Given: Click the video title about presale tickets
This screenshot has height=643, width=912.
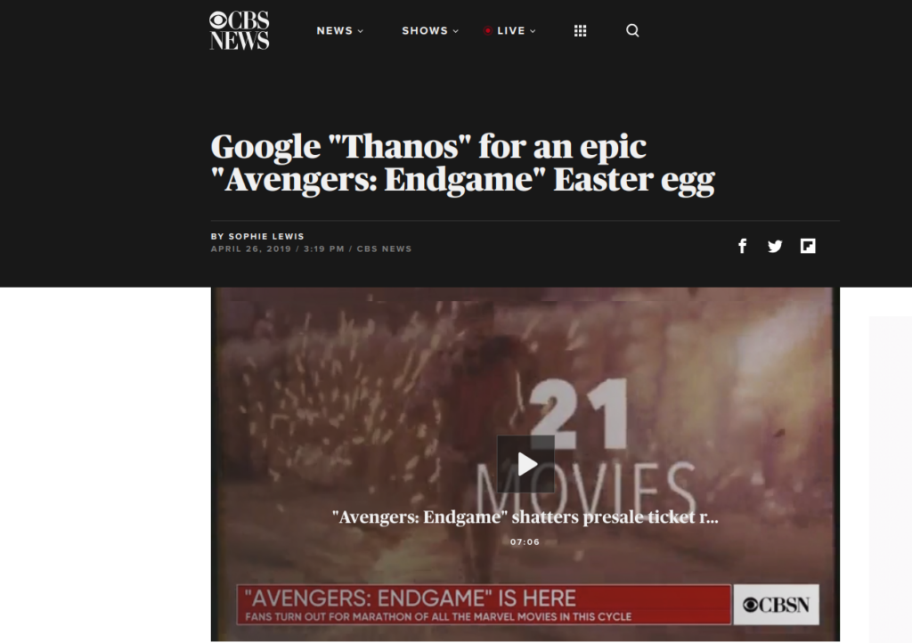Looking at the screenshot, I should click(x=525, y=517).
